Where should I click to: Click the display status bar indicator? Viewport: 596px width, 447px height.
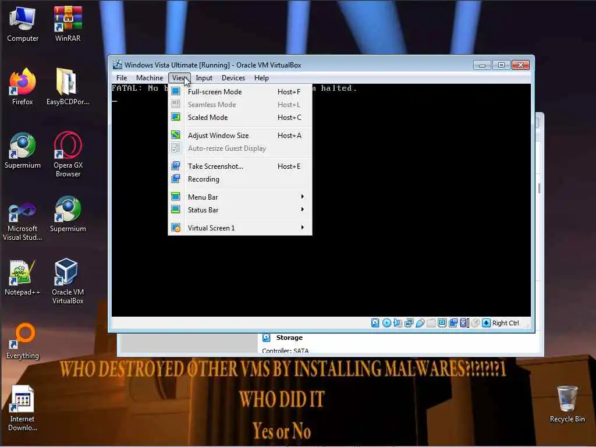(442, 323)
